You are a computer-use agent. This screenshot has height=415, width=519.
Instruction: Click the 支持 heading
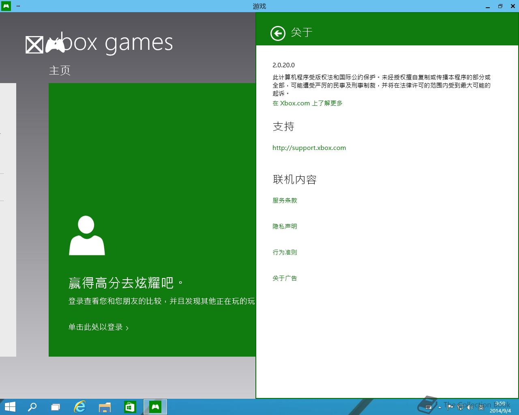click(283, 126)
